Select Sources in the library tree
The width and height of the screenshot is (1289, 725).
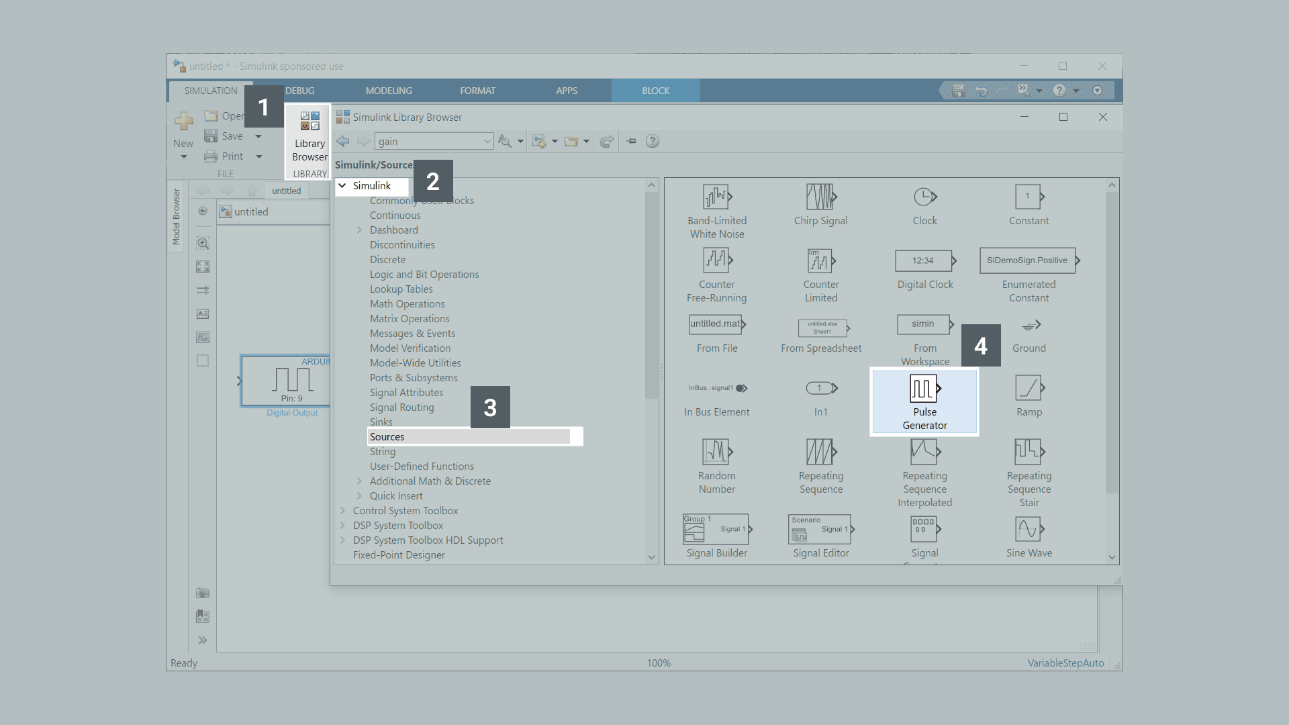(387, 437)
